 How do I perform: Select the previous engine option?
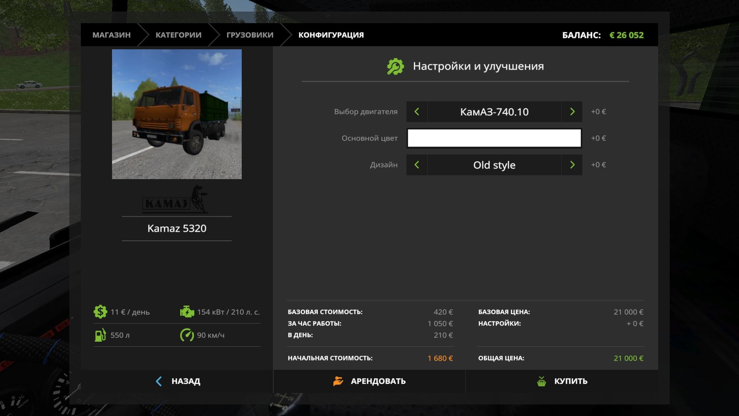[x=417, y=112]
